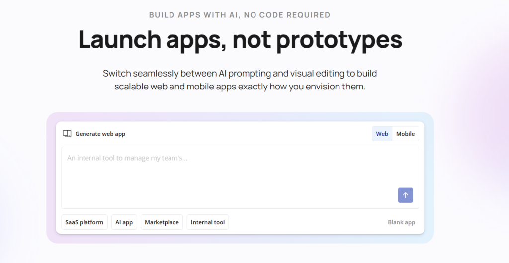Click the Generate web app label
Image resolution: width=509 pixels, height=263 pixels.
[x=100, y=134]
